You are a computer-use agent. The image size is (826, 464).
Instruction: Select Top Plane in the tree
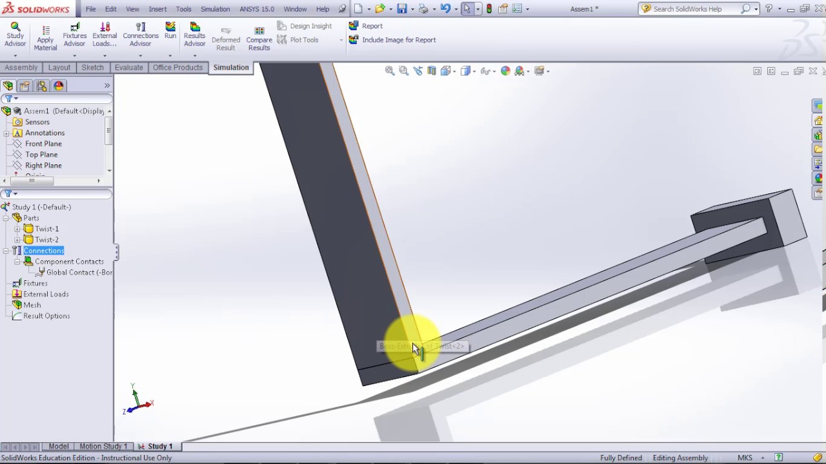pos(41,155)
